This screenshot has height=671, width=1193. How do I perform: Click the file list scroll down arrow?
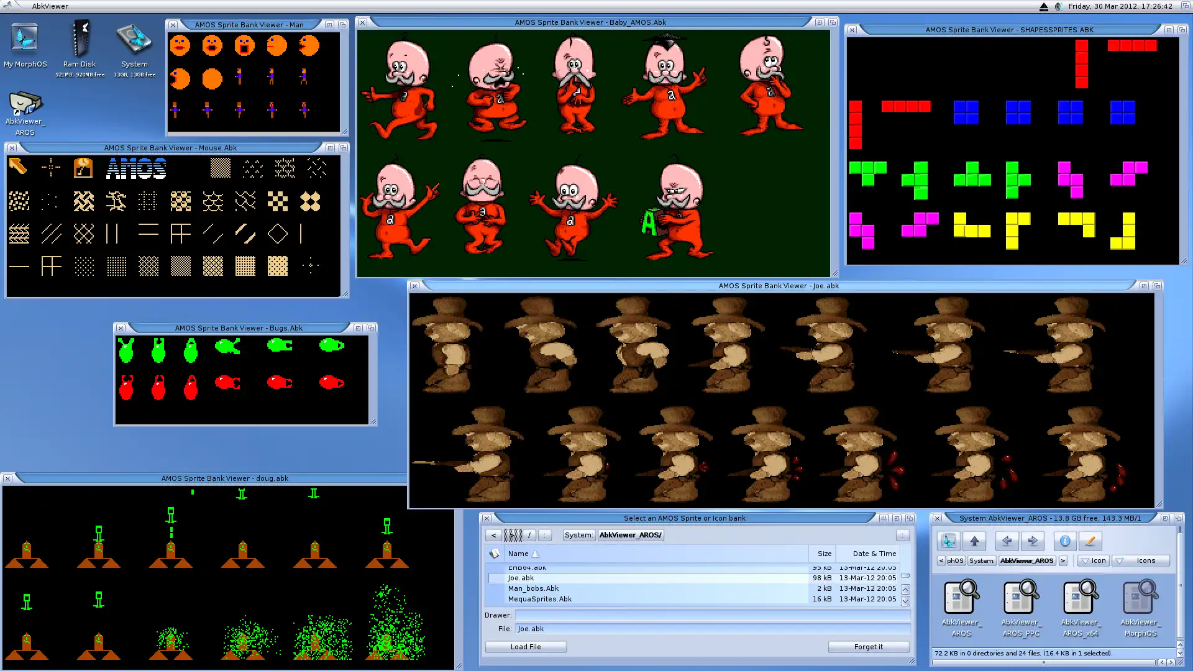coord(905,601)
